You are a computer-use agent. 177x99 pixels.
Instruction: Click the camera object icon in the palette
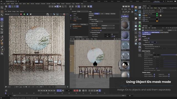coord(140,47)
